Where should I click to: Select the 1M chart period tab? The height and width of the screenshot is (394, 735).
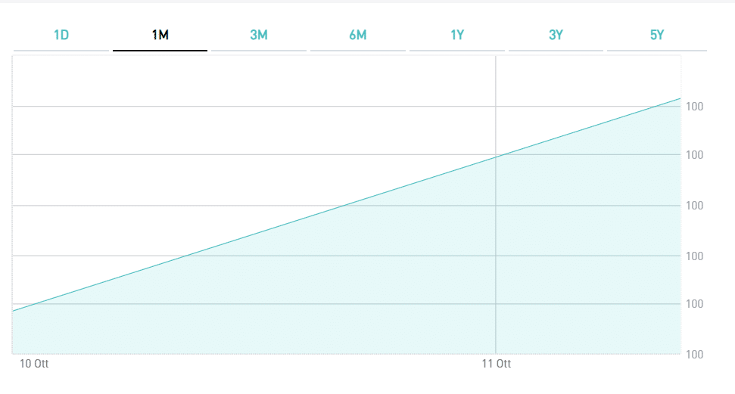[160, 35]
